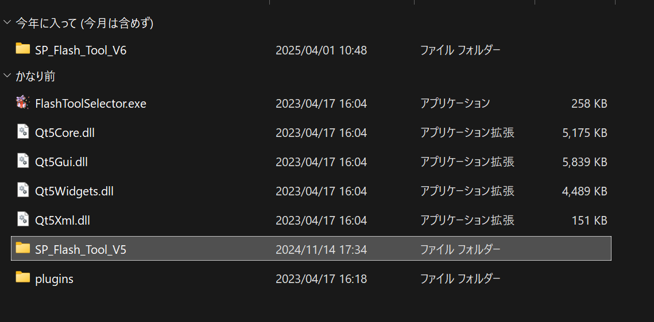Viewport: 654px width, 322px height.
Task: Select the SP_Flash_Tool_V5 folder icon
Action: click(23, 248)
